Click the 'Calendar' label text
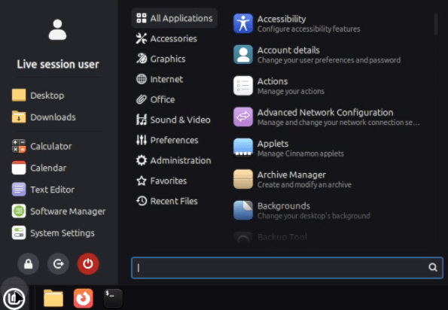 (48, 168)
